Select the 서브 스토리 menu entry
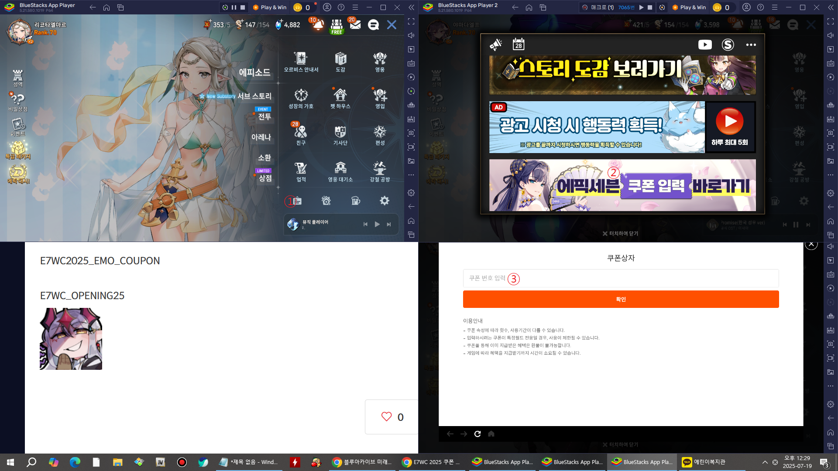 [254, 96]
